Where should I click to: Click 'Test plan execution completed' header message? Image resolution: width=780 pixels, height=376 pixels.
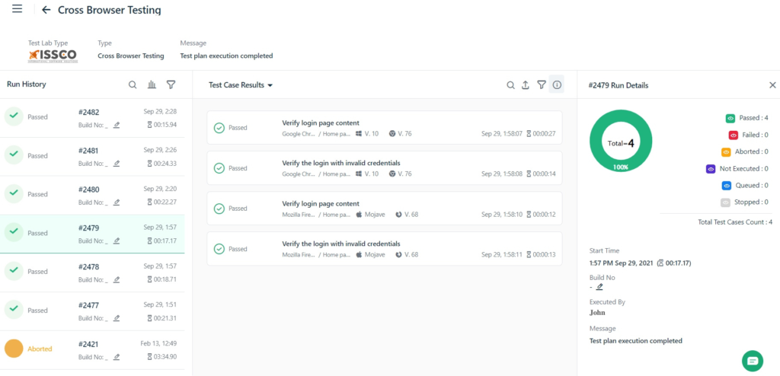[226, 56]
